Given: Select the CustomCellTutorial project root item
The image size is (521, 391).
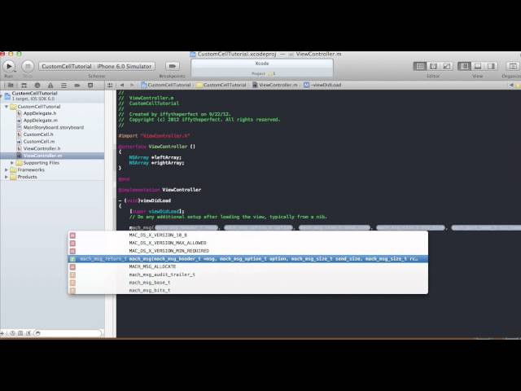Looking at the screenshot, I should tap(53, 96).
